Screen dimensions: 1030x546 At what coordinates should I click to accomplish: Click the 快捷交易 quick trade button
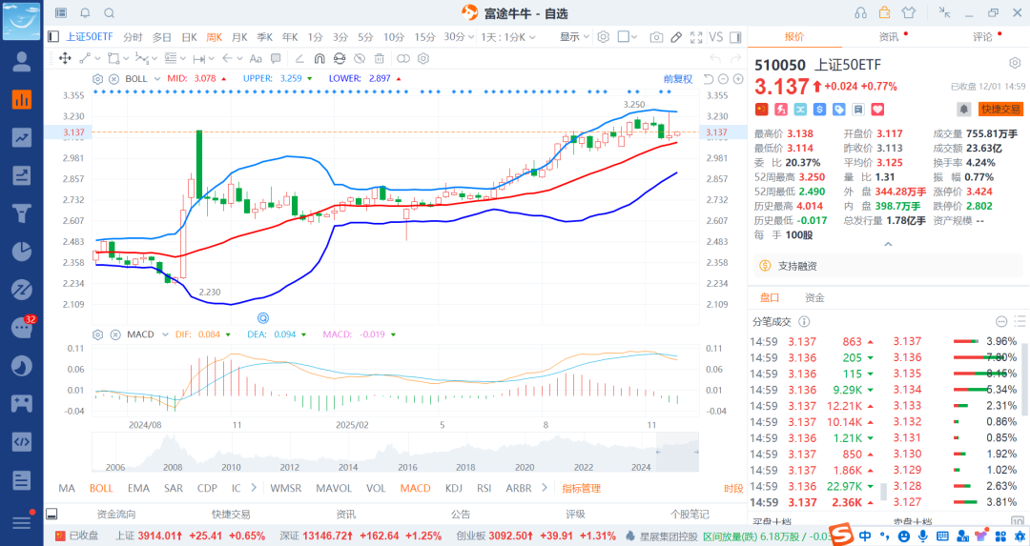(1000, 110)
